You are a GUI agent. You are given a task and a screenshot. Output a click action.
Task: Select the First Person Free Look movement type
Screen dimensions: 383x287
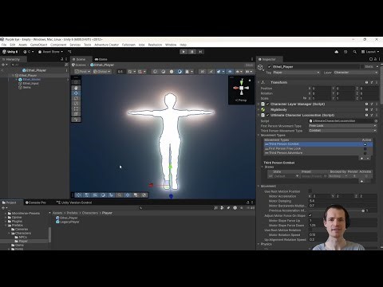pyautogui.click(x=318, y=148)
